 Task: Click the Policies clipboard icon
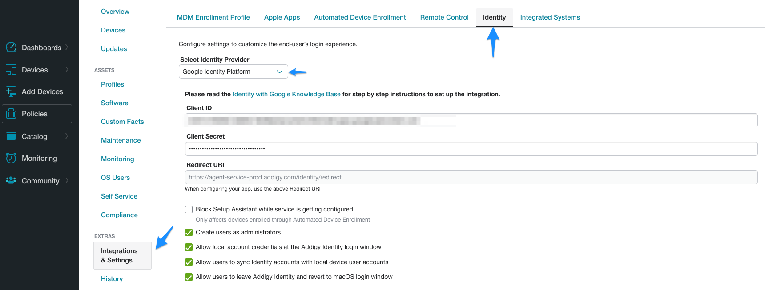click(x=11, y=114)
